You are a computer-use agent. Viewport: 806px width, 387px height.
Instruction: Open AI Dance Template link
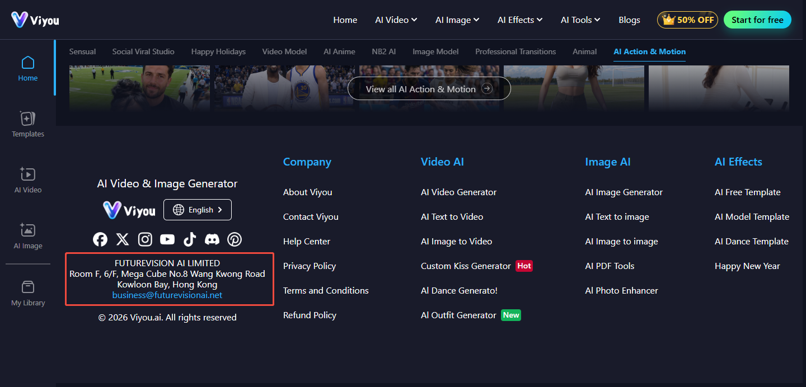coord(752,241)
